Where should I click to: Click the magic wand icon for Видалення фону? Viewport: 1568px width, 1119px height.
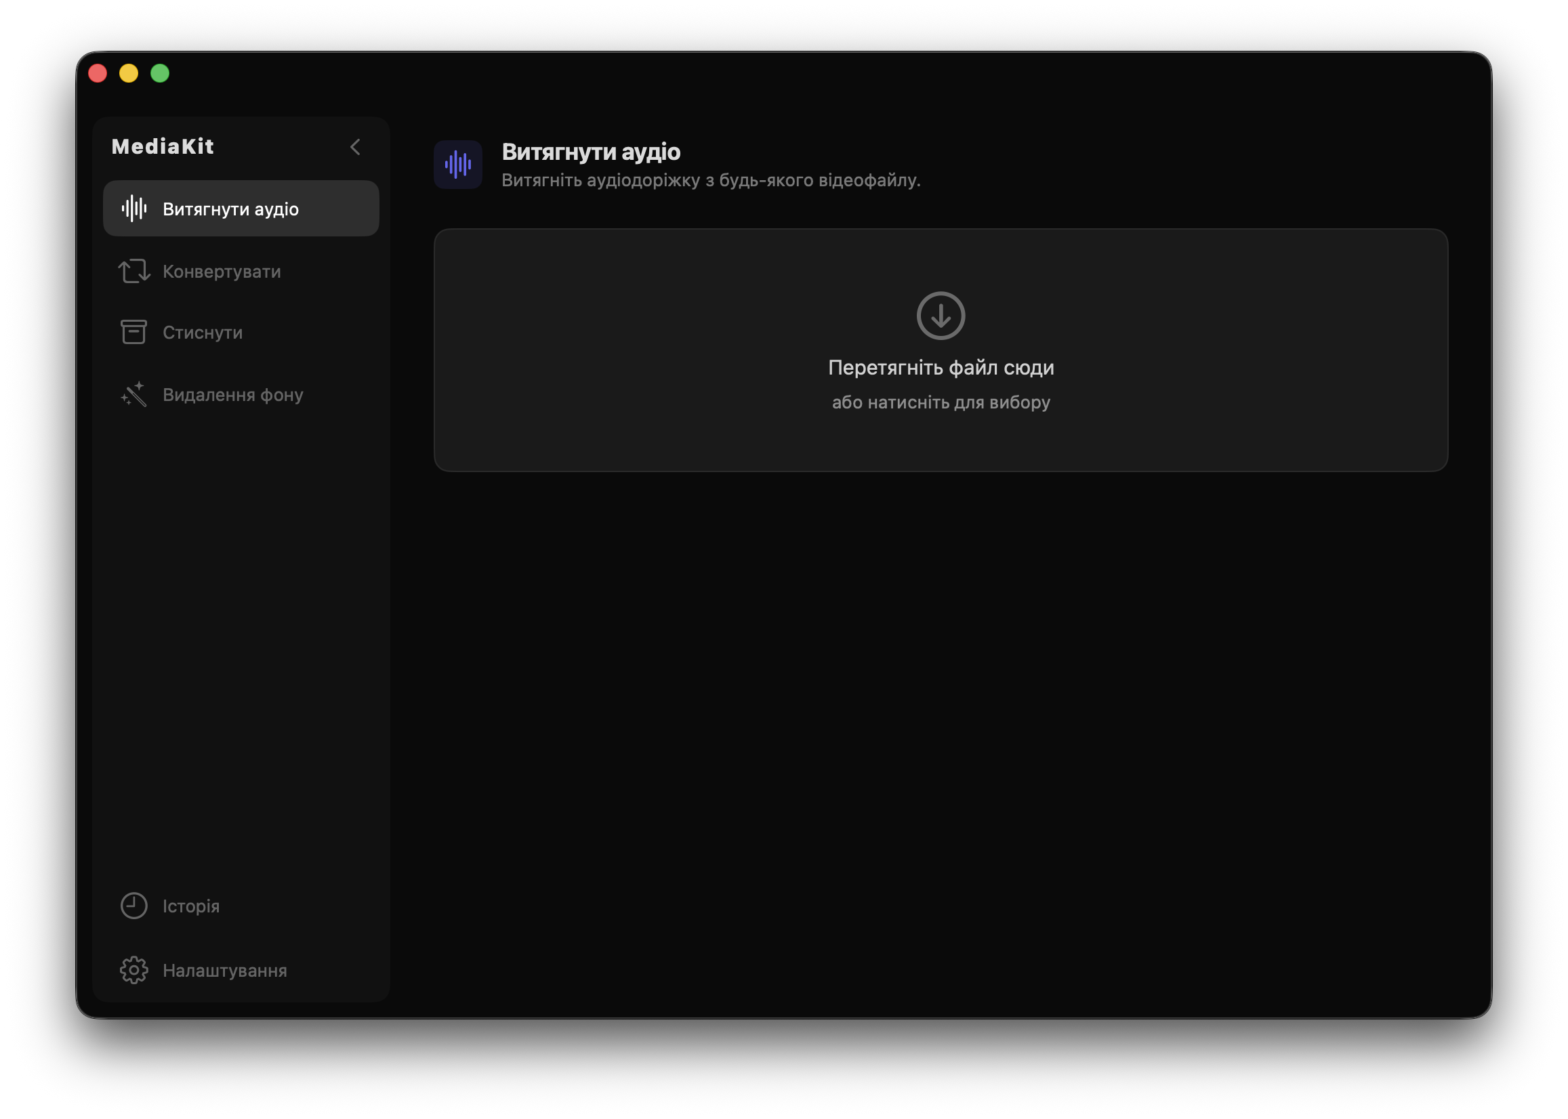coord(133,394)
